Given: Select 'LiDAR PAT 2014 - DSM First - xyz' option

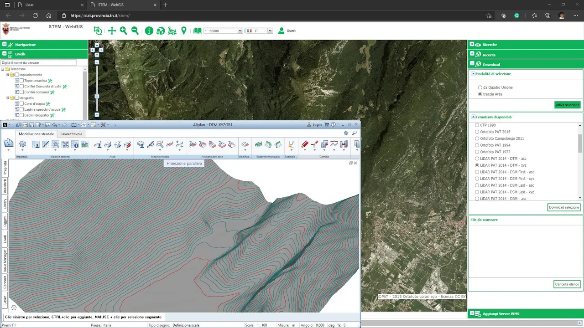Looking at the screenshot, I should [x=477, y=179].
